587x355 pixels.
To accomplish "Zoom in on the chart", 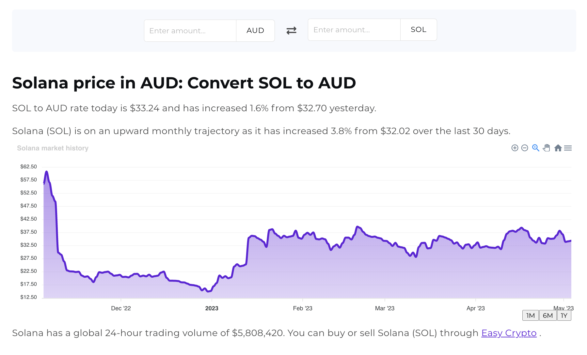I will [515, 148].
